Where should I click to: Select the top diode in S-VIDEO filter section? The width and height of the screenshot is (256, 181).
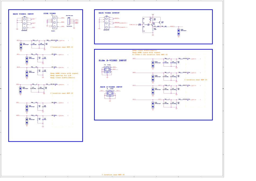(153, 64)
